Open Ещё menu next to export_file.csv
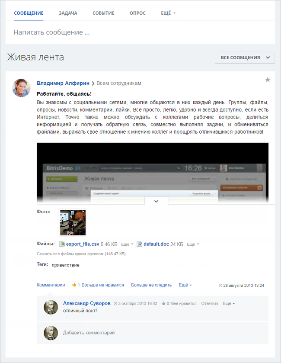Screen dimensions: 281x363 coord(127,244)
